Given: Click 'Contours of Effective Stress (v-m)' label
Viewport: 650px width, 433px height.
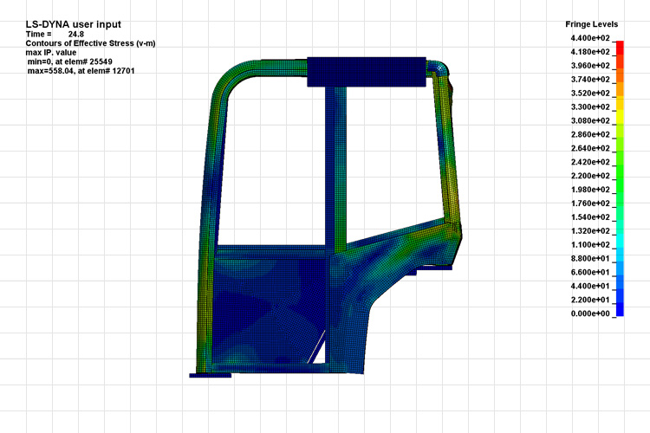Looking at the screenshot, I should point(90,43).
